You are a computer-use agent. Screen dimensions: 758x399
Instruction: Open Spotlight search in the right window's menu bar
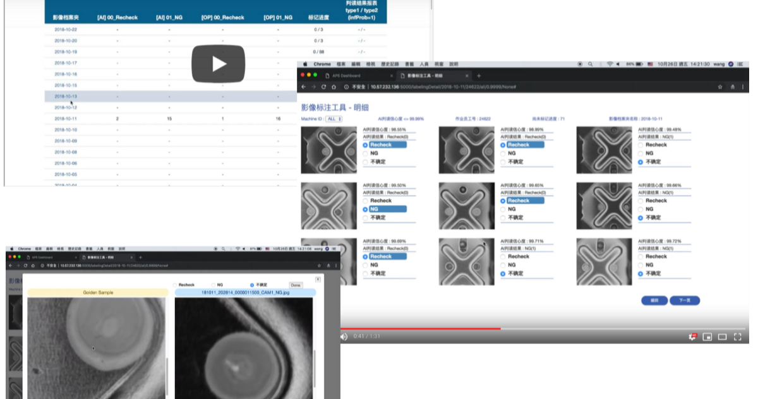point(591,64)
